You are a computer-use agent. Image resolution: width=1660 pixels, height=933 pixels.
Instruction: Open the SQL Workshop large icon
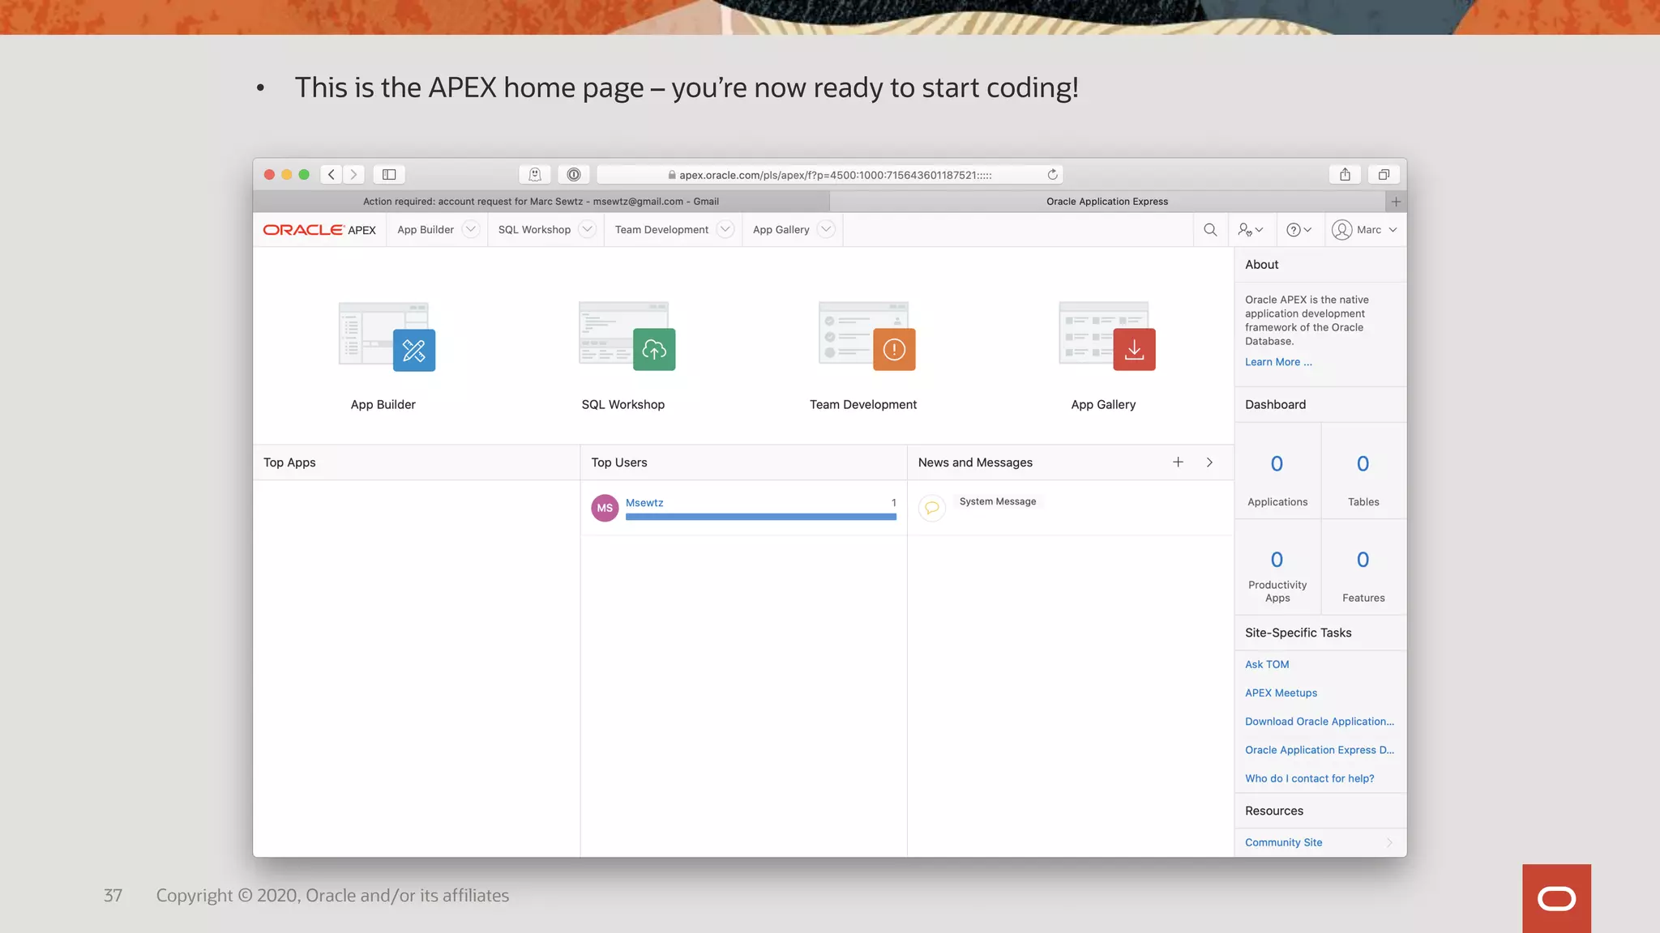[x=627, y=337]
